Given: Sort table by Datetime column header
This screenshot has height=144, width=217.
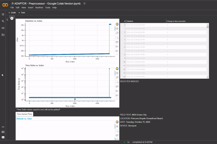Looking at the screenshot, I should tap(146, 21).
